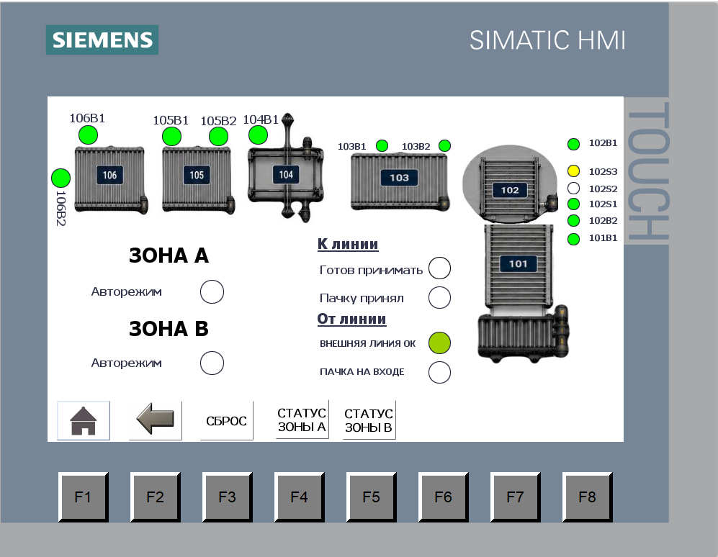Viewport: 718px width, 557px height.
Task: Click the 106B2 sensor indicator
Action: [60, 178]
